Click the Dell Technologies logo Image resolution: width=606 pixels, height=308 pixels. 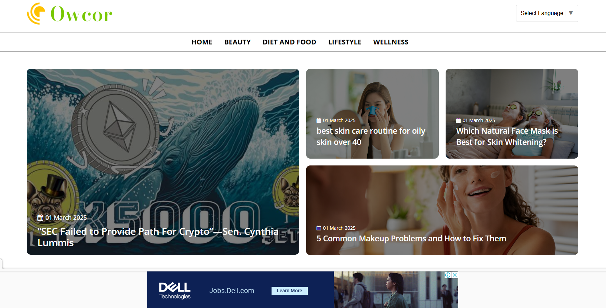click(x=175, y=291)
